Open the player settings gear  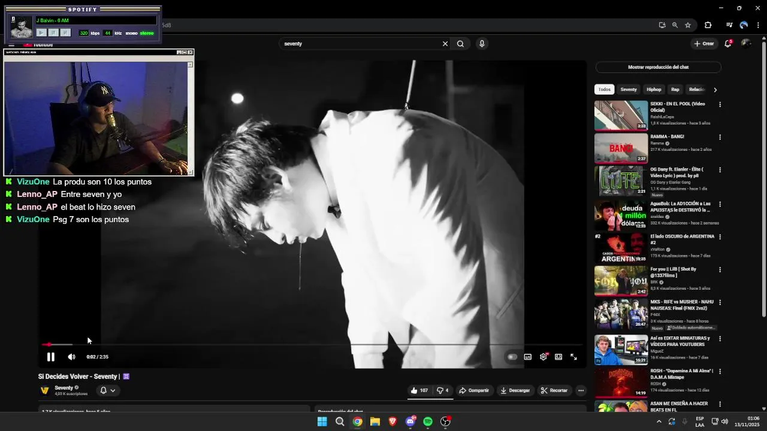(543, 357)
